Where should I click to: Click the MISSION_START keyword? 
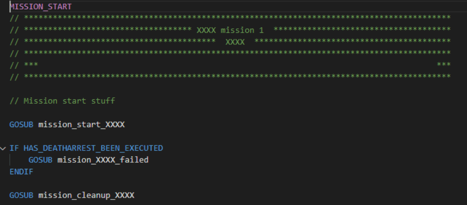40,7
